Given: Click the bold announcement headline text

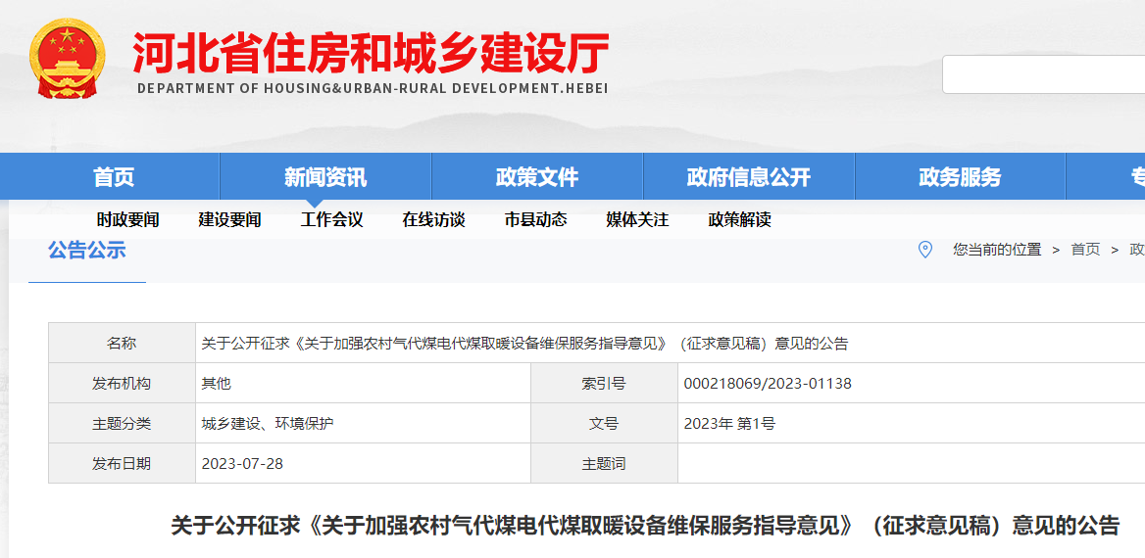Looking at the screenshot, I should (645, 526).
